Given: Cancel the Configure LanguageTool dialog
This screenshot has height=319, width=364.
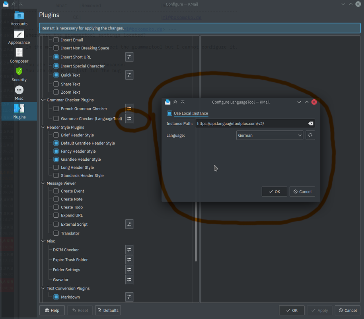Looking at the screenshot, I should coord(302,191).
